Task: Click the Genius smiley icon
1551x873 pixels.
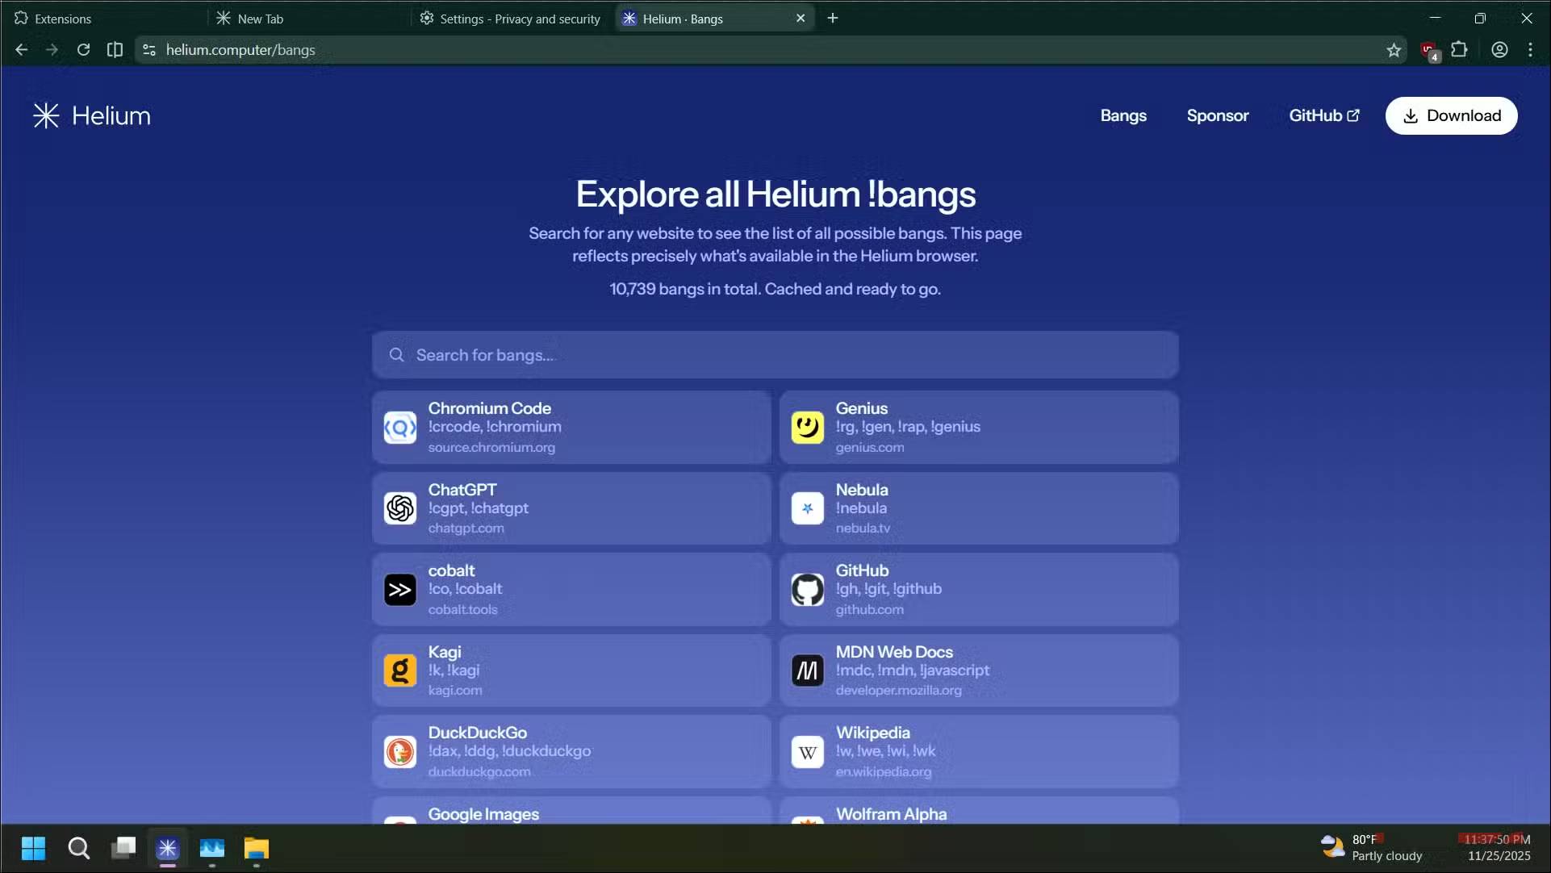Action: (807, 427)
